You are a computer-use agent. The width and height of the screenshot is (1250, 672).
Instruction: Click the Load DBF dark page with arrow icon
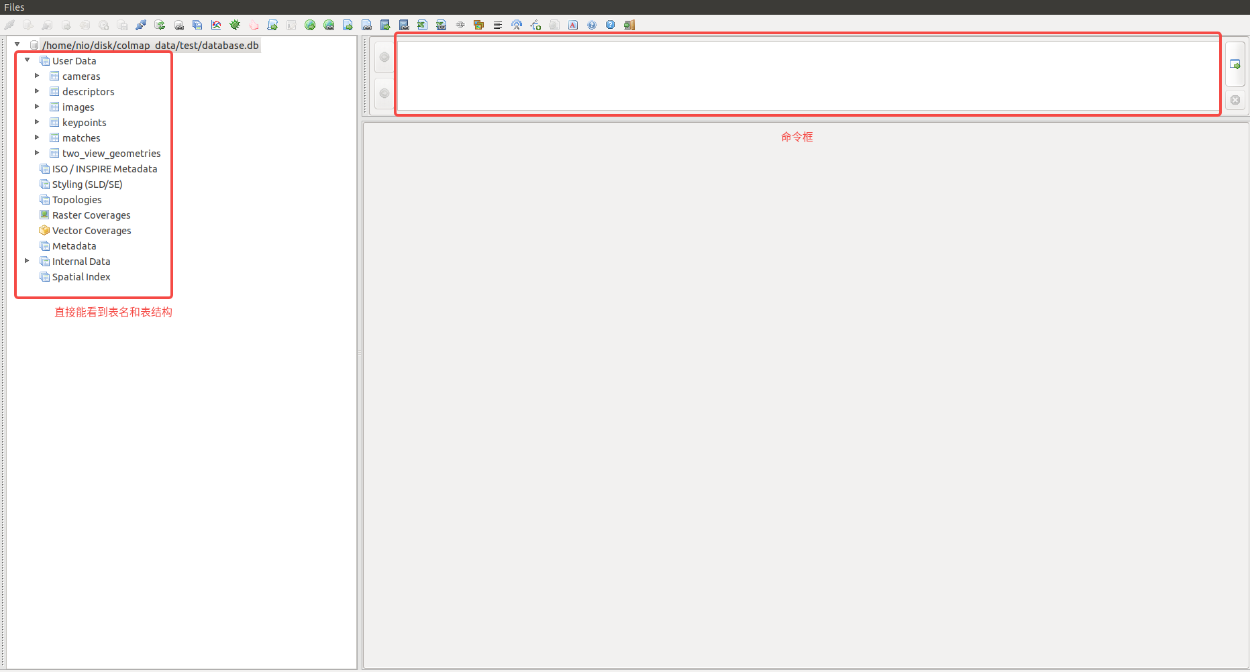tap(385, 25)
